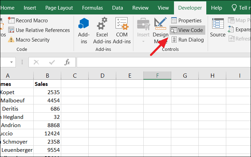The height and width of the screenshot is (157, 251).
Task: Expand the Name Box dropdown arrow
Action: click(x=11, y=62)
